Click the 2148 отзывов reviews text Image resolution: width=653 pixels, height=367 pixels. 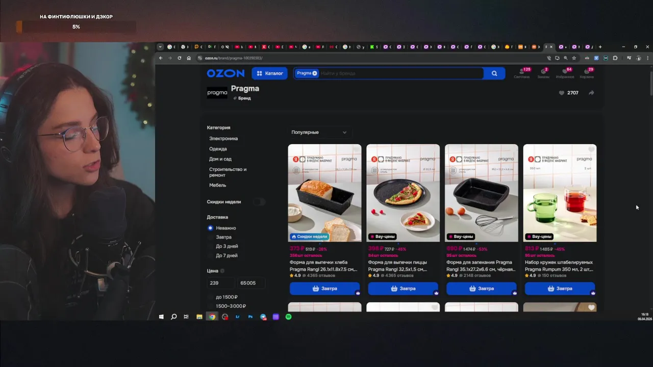coord(476,276)
